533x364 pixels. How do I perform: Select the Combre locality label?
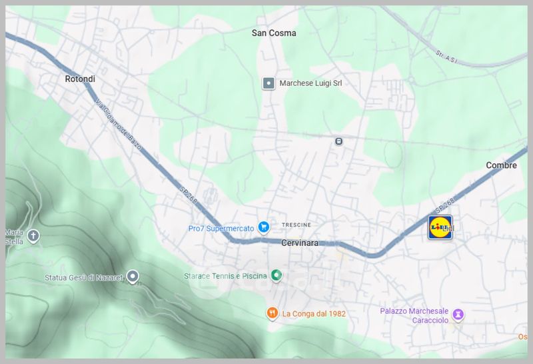point(501,165)
